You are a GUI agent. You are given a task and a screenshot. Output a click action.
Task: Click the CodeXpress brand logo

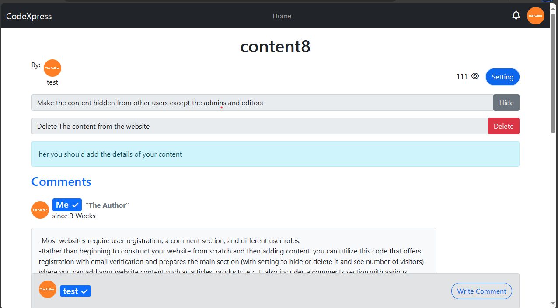click(x=29, y=16)
